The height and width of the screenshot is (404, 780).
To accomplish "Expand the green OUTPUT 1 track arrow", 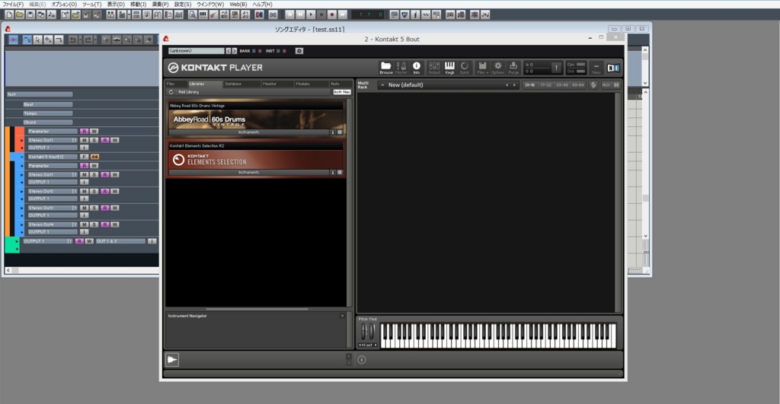I will 17,241.
